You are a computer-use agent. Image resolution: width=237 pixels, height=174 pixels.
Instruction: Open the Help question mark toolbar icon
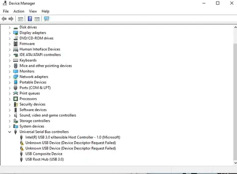tap(30, 19)
